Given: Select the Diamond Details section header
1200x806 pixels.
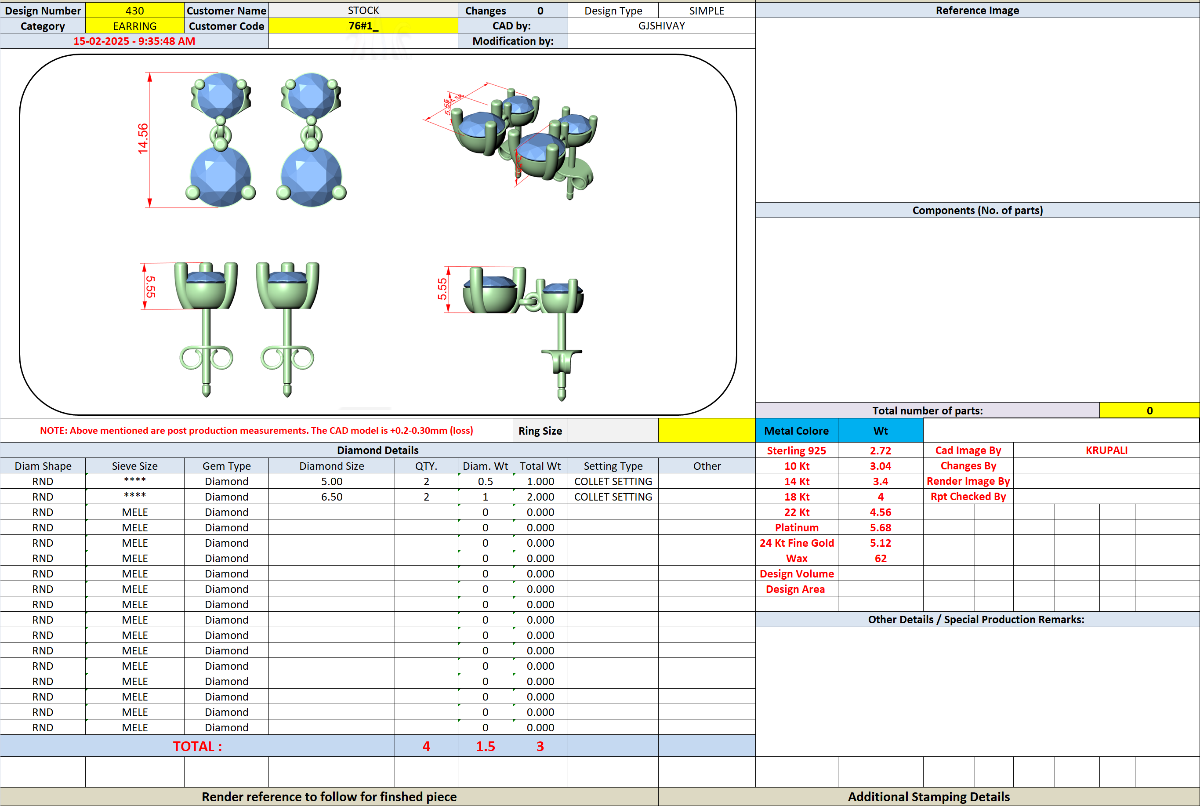Looking at the screenshot, I should pyautogui.click(x=378, y=450).
